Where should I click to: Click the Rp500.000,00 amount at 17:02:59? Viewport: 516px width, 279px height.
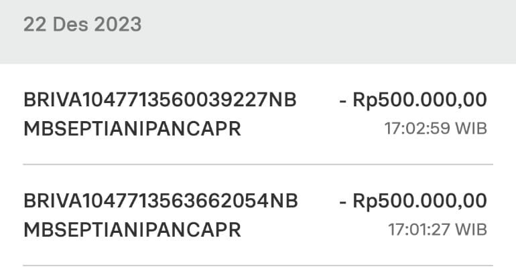pyautogui.click(x=420, y=100)
